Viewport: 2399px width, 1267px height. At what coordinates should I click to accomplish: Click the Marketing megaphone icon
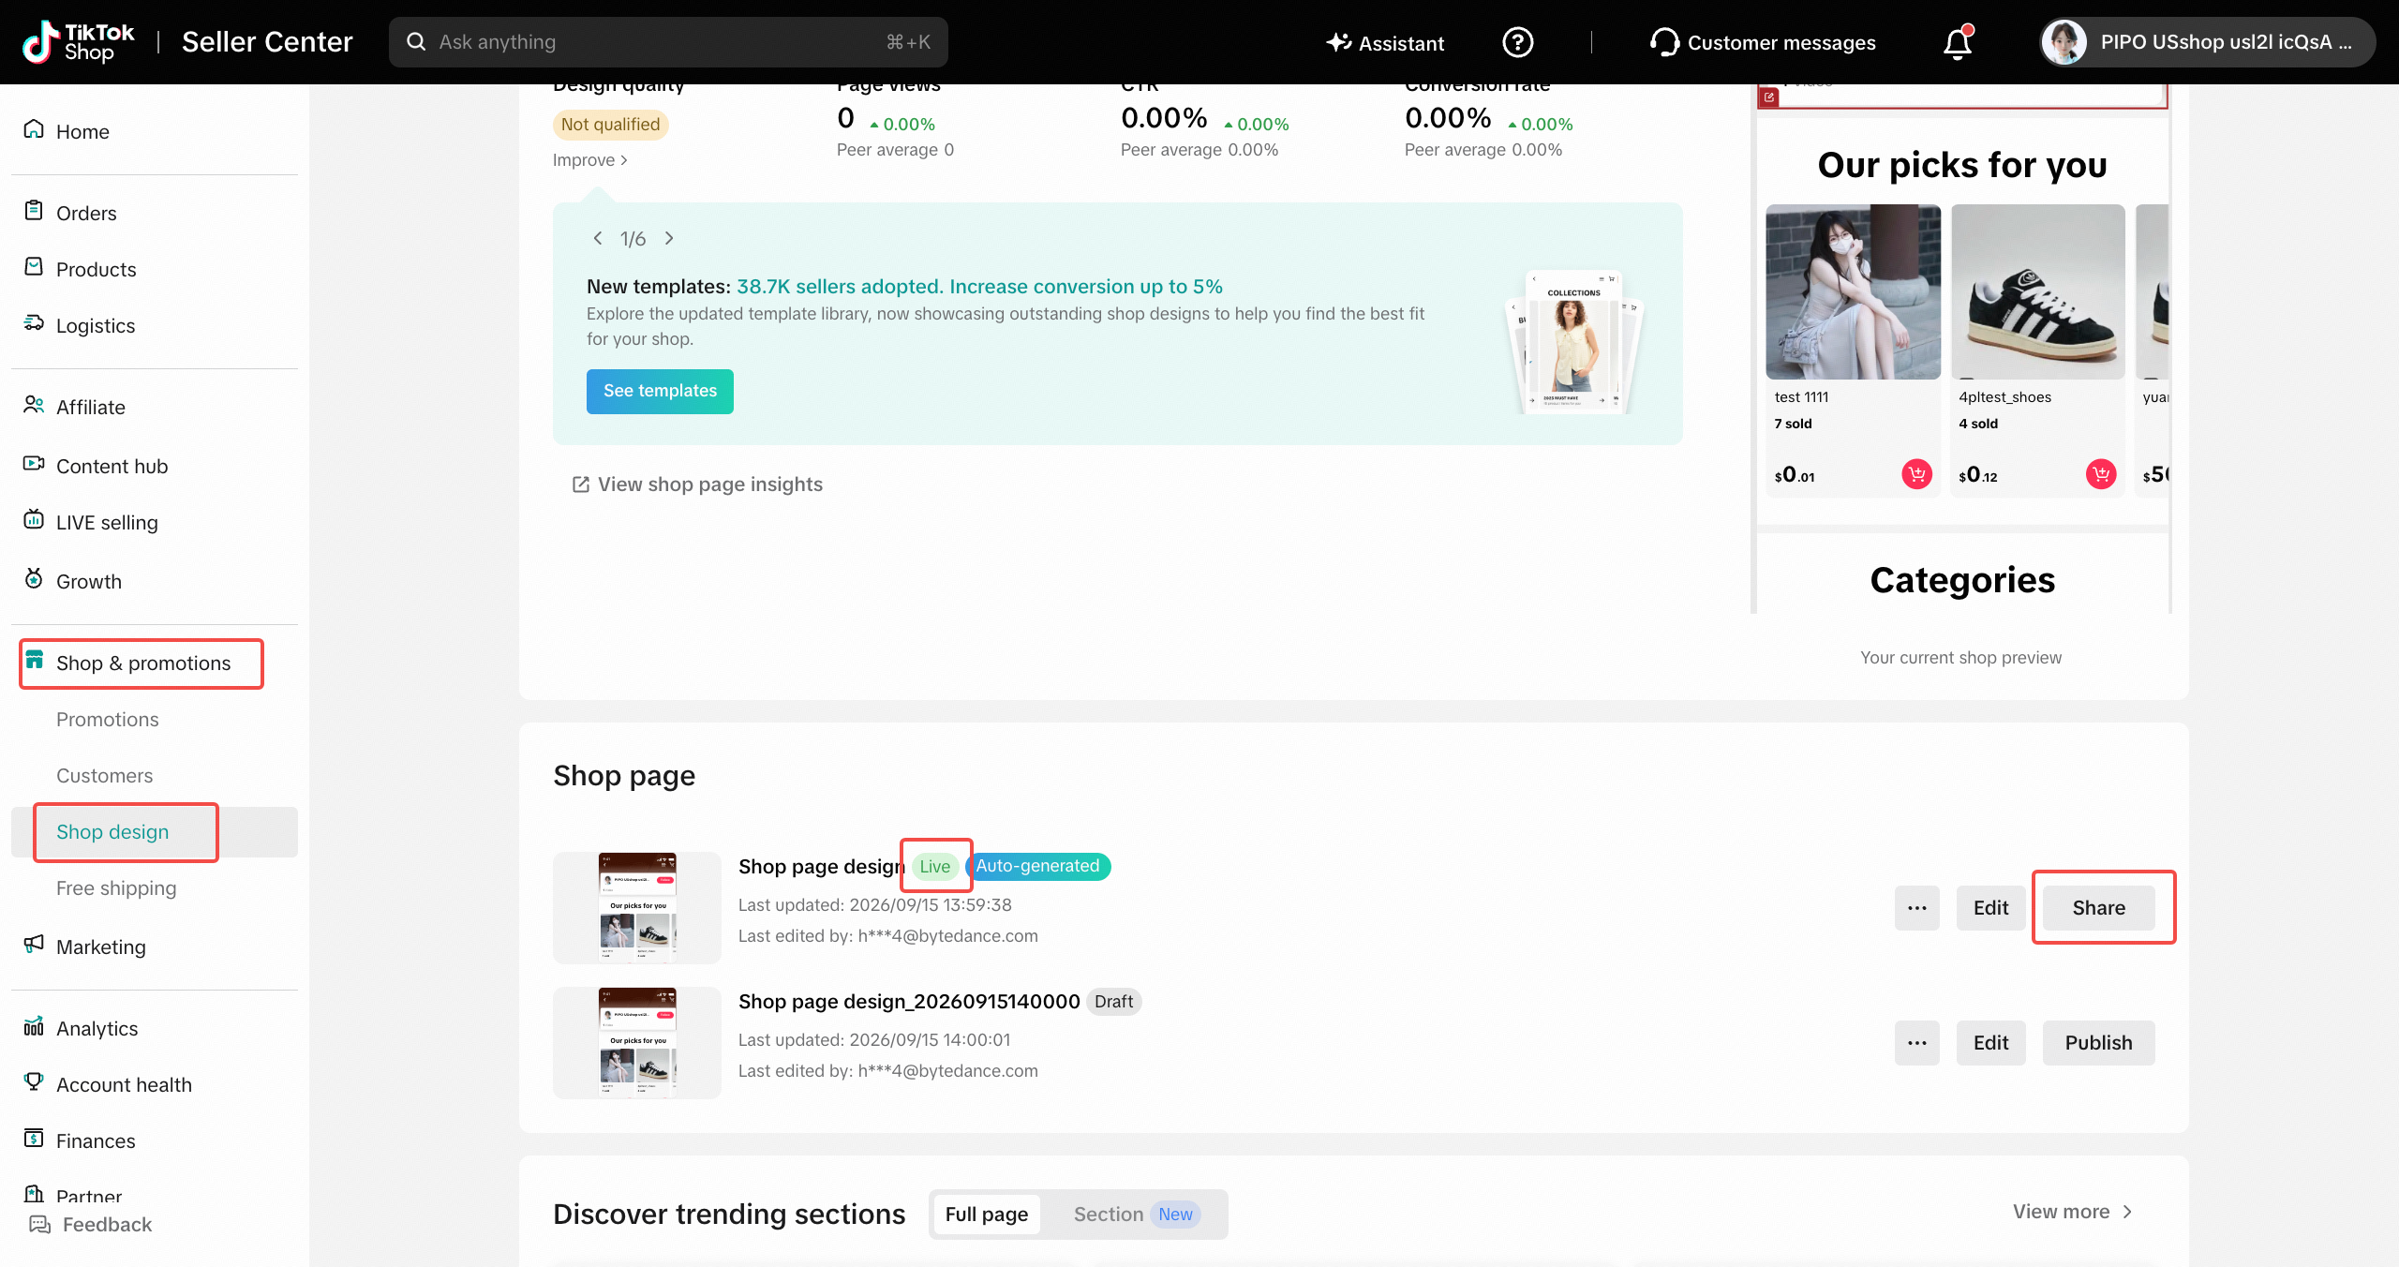[x=34, y=946]
